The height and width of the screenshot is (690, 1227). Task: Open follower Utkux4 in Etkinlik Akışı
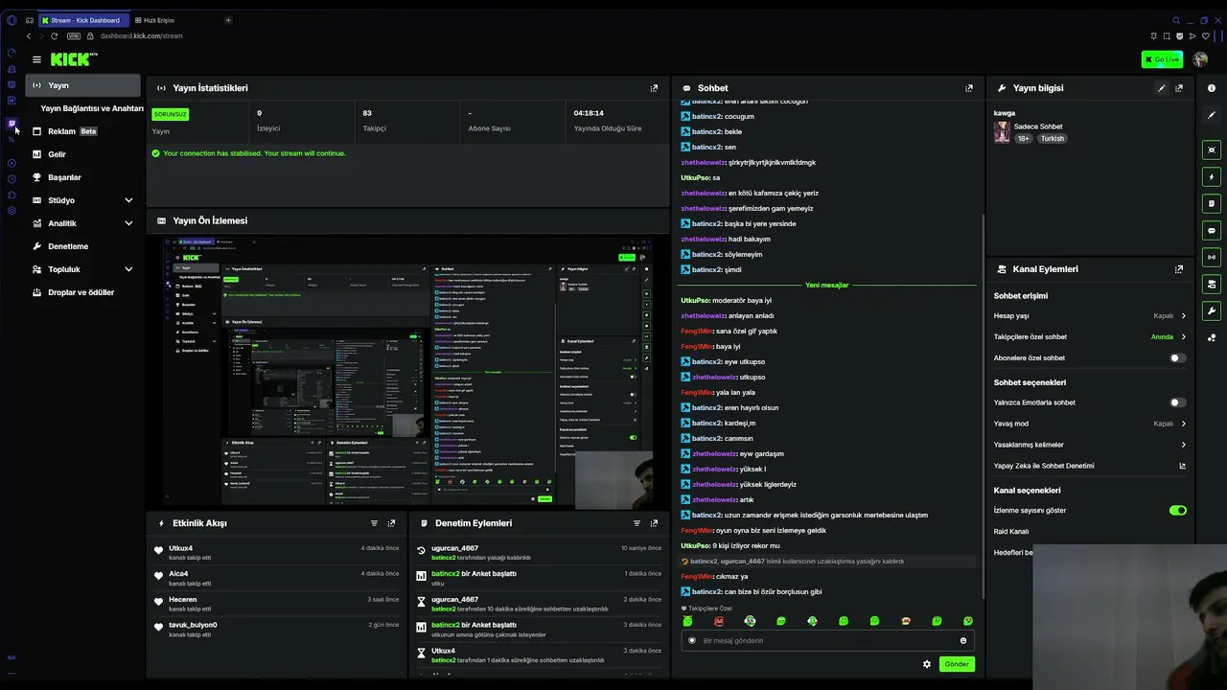coord(181,548)
